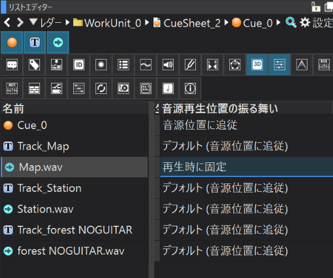Select the Track_forest NOGUITAR row

74,230
